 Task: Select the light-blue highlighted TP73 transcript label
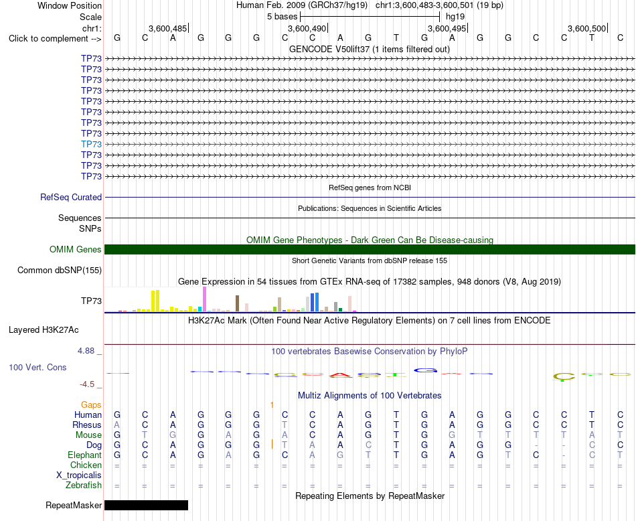point(91,144)
